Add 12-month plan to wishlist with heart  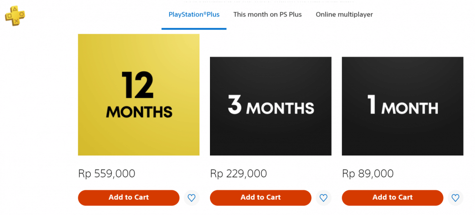click(191, 198)
